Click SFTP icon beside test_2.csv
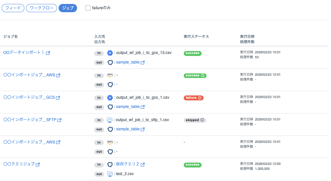 click(110, 174)
